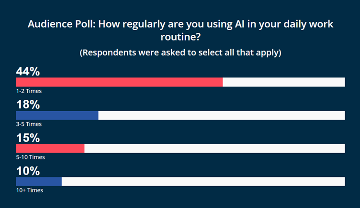Click the red 44% bar fill

coord(119,82)
